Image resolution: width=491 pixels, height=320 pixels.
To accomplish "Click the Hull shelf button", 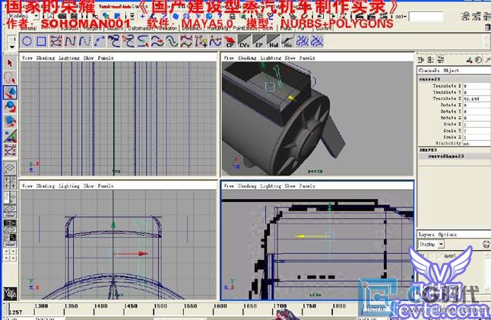I will (274, 41).
